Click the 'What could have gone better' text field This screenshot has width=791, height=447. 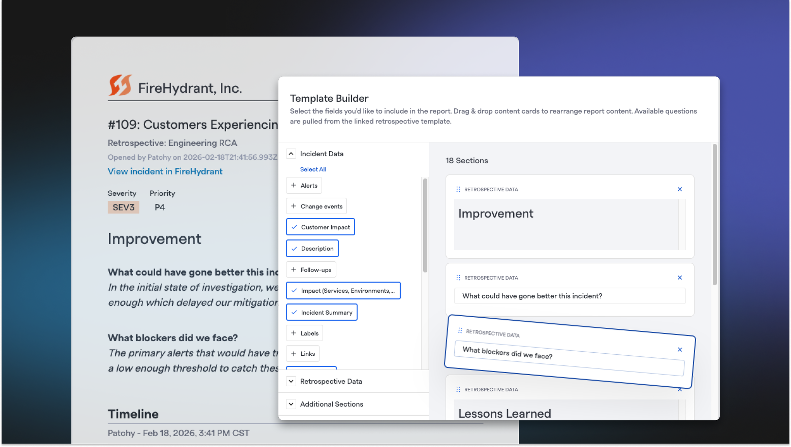[569, 296]
